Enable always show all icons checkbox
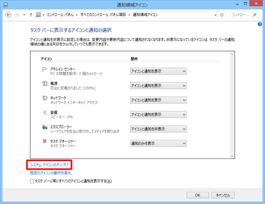This screenshot has width=265, height=204. pos(32,181)
